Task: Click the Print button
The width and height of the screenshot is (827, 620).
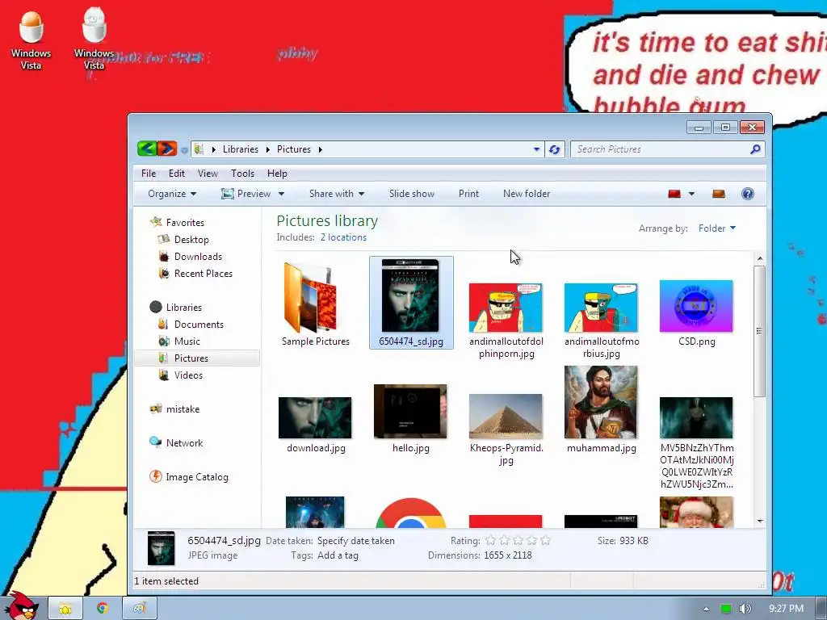Action: point(469,194)
